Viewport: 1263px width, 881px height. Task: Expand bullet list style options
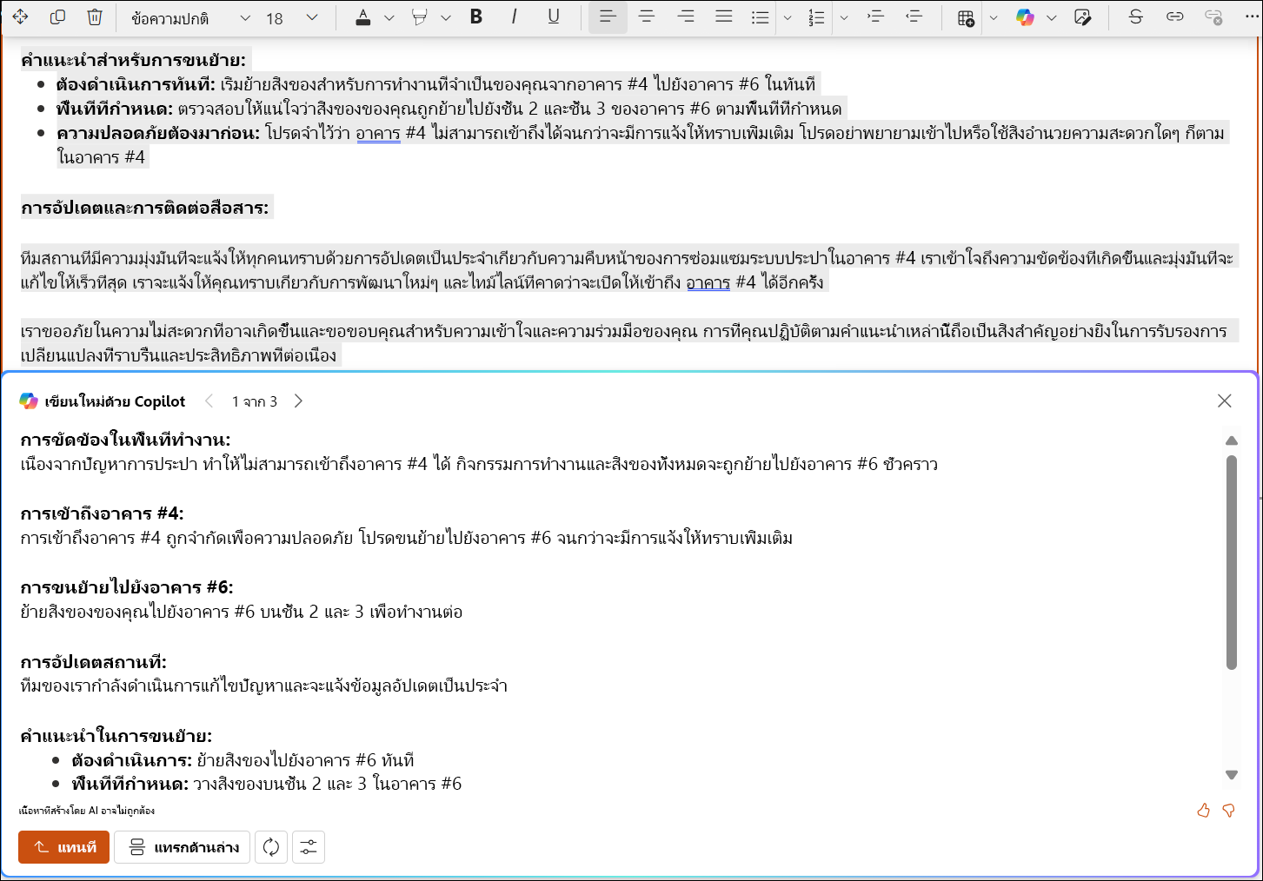coord(788,18)
